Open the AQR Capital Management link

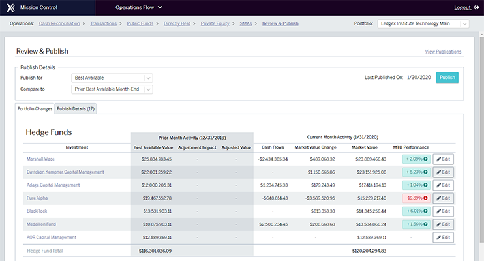coord(52,238)
